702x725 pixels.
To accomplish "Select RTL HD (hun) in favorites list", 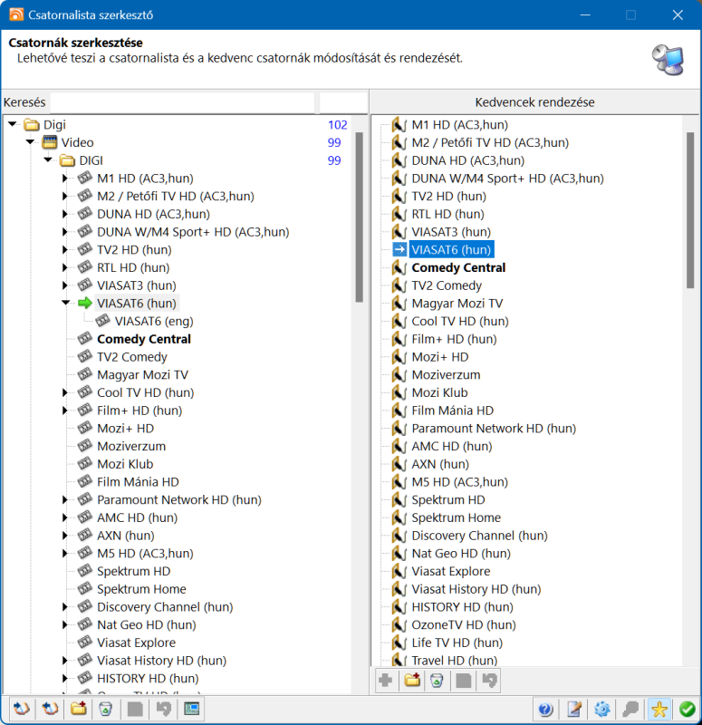I will 447,214.
